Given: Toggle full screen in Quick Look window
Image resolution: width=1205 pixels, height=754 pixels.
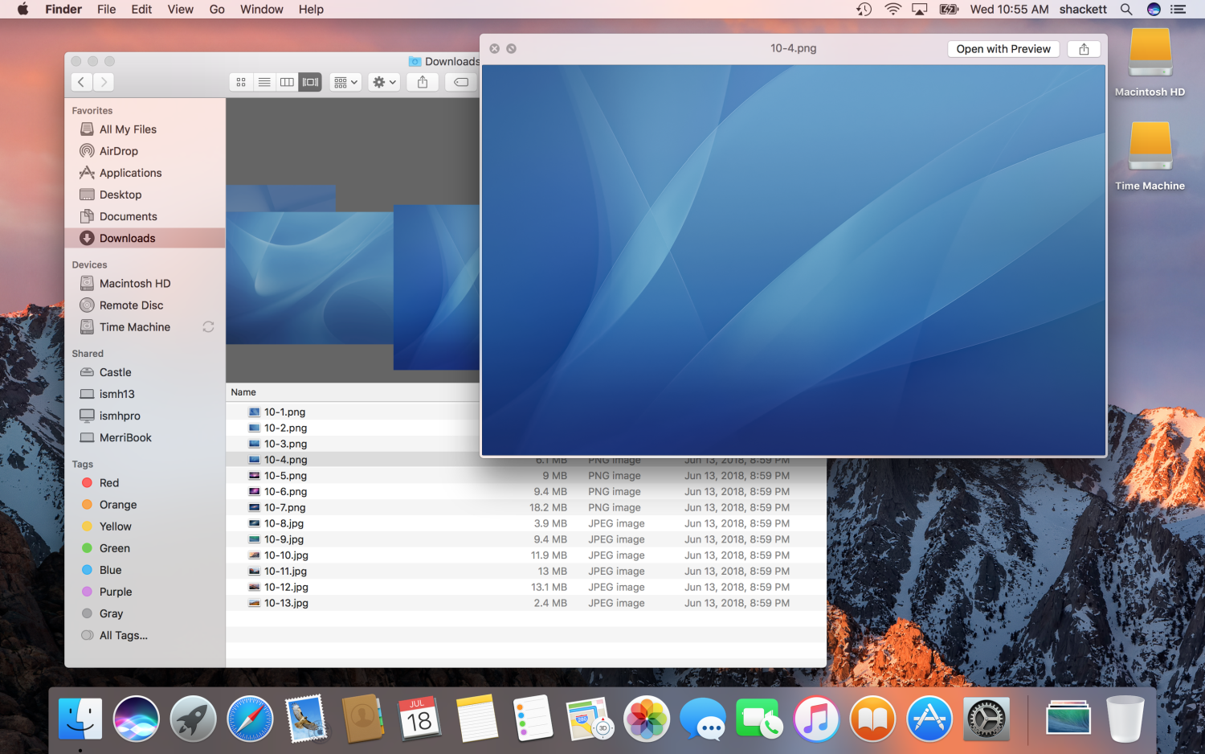Looking at the screenshot, I should click(511, 49).
